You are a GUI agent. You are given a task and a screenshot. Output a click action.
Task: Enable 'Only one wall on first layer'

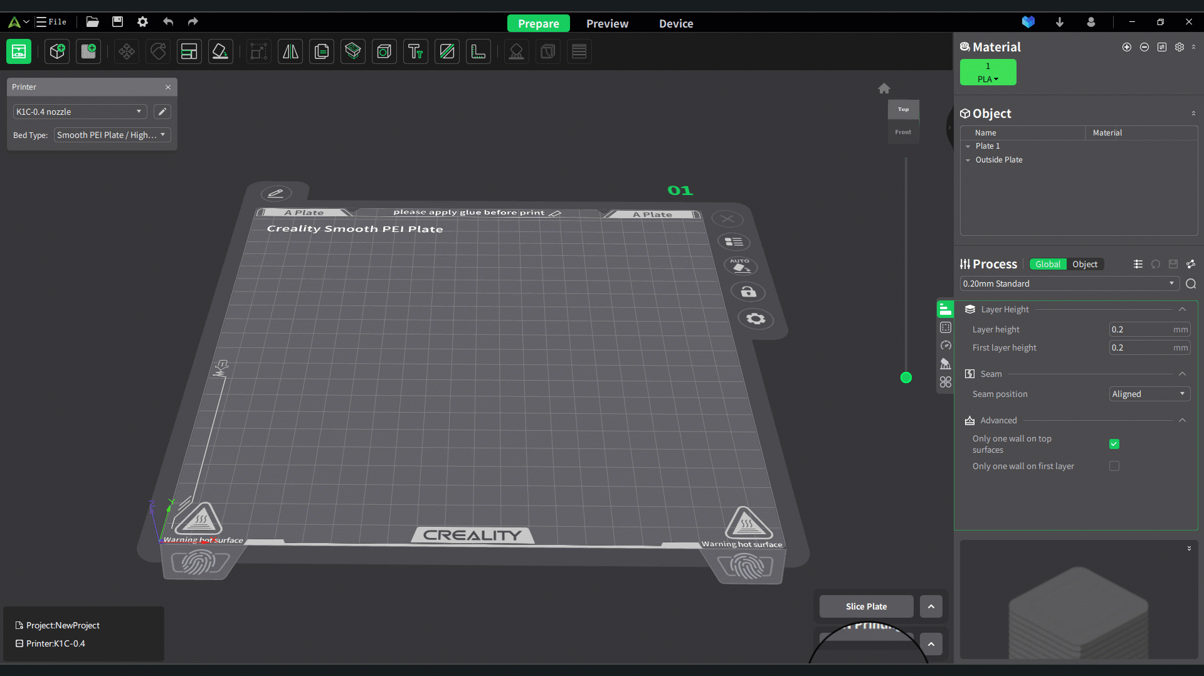(1114, 466)
